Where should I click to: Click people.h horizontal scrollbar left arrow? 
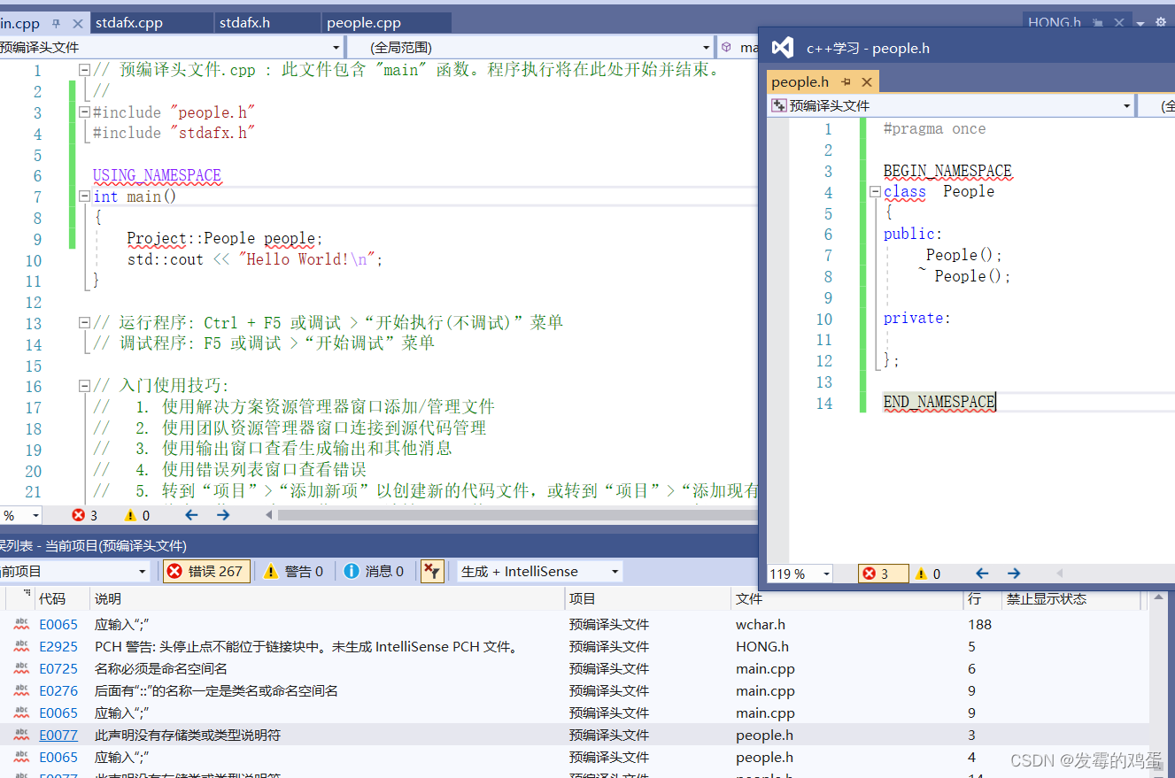click(1059, 574)
